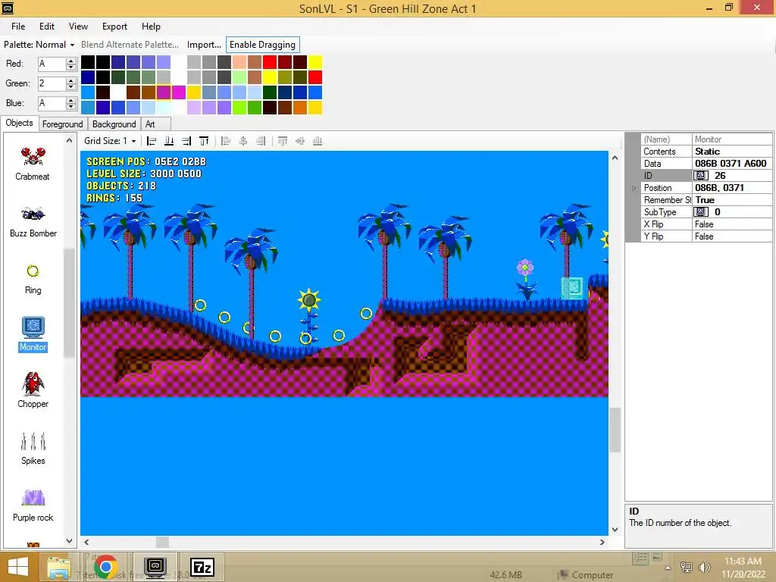Click the Contents value 'Static'
This screenshot has height=582, width=776.
707,152
